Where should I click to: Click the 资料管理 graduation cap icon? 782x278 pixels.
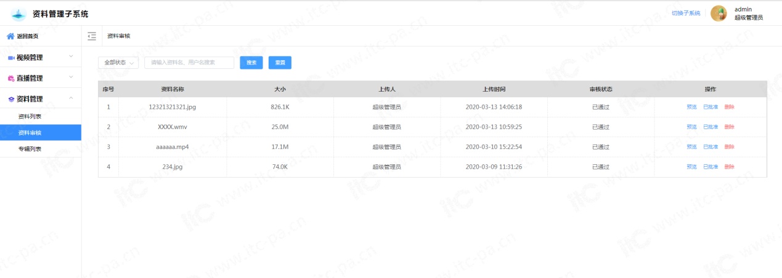tap(11, 98)
